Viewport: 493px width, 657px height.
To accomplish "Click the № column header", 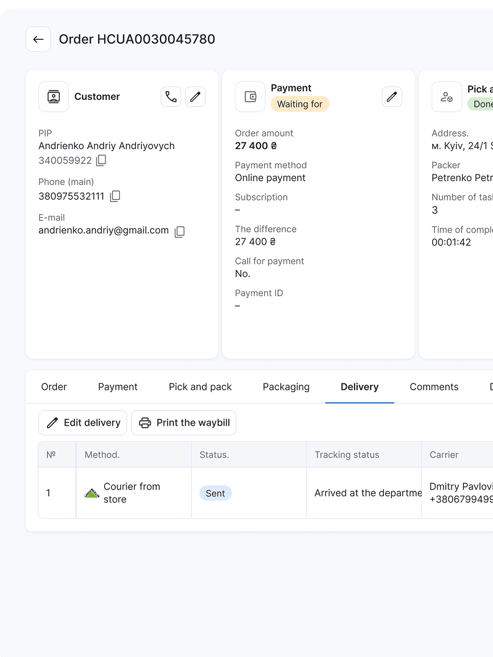I will click(x=57, y=455).
